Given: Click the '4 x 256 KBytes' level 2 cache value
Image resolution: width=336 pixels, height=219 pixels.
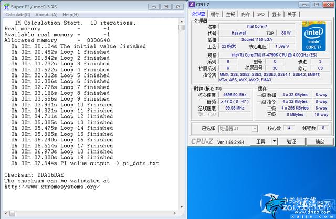Looking at the screenshot, I should [295, 108].
